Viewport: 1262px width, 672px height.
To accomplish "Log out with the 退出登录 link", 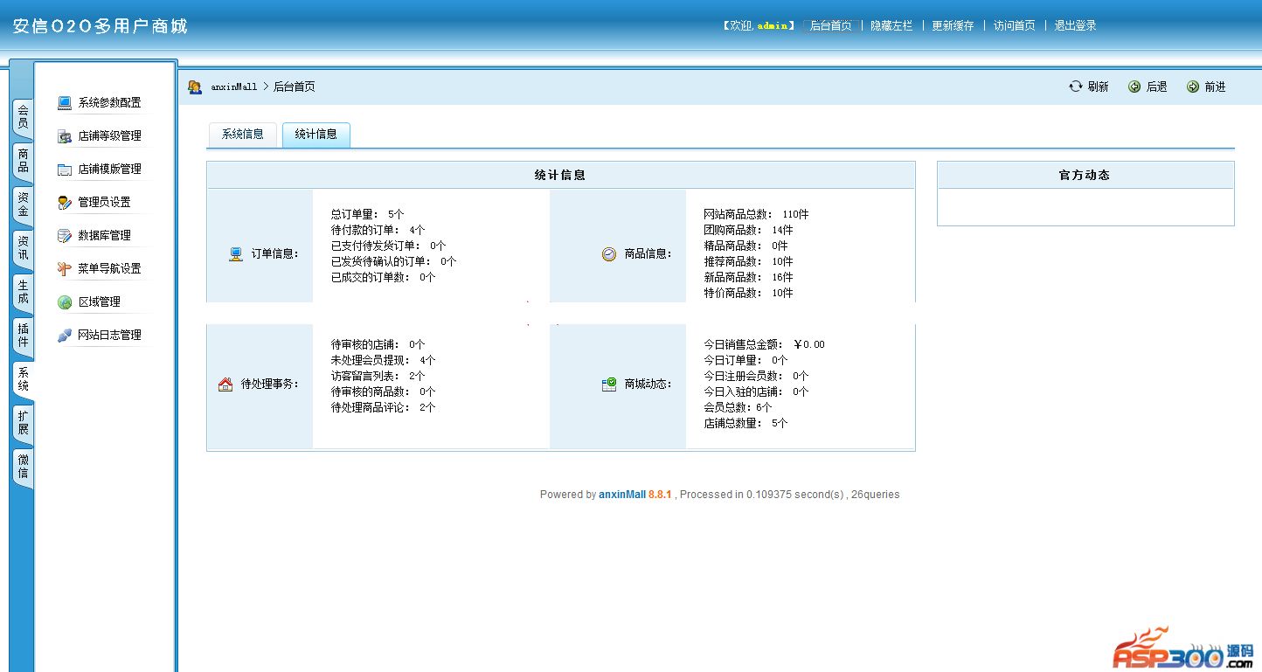I will point(1075,26).
